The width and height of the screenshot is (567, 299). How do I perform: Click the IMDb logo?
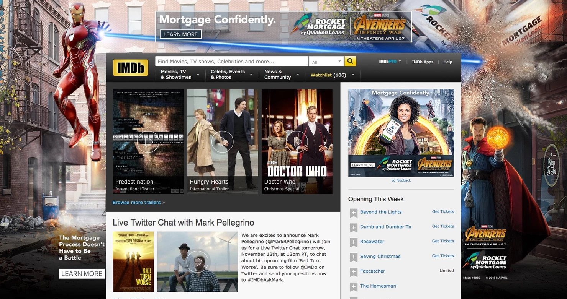pos(131,68)
